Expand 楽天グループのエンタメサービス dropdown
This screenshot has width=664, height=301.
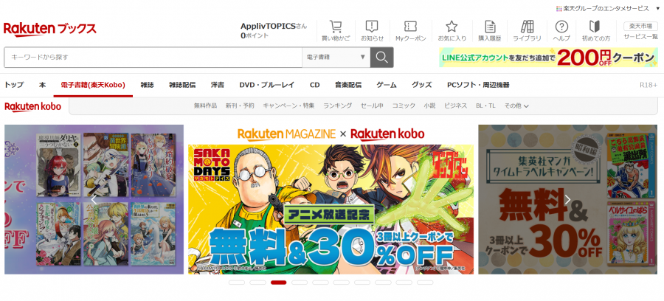[x=608, y=8]
